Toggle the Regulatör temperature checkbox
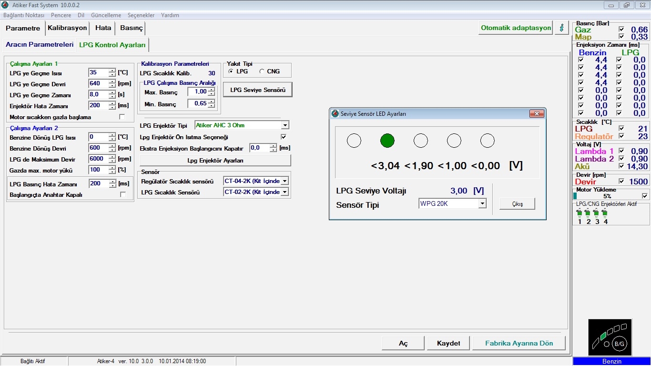The height and width of the screenshot is (366, 651). tap(621, 136)
